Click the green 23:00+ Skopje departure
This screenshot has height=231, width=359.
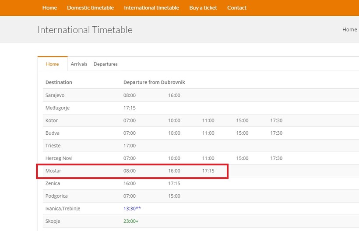[x=131, y=221]
